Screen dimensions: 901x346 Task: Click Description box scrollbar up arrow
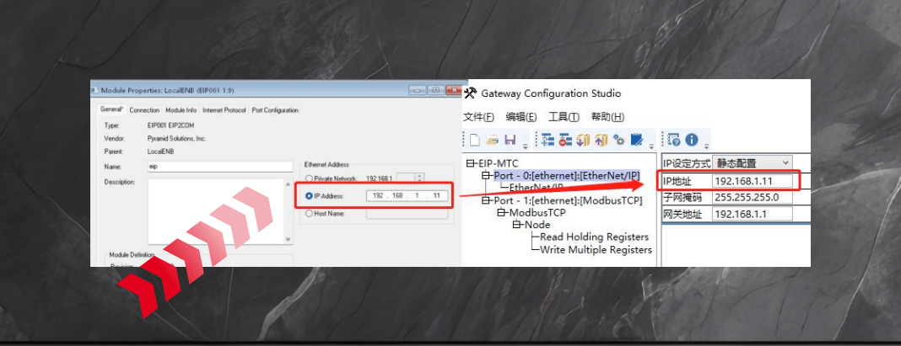click(x=289, y=184)
